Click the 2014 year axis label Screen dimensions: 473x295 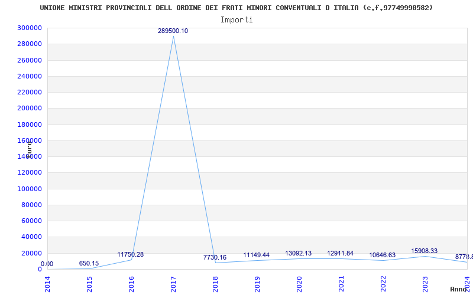pyautogui.click(x=48, y=284)
